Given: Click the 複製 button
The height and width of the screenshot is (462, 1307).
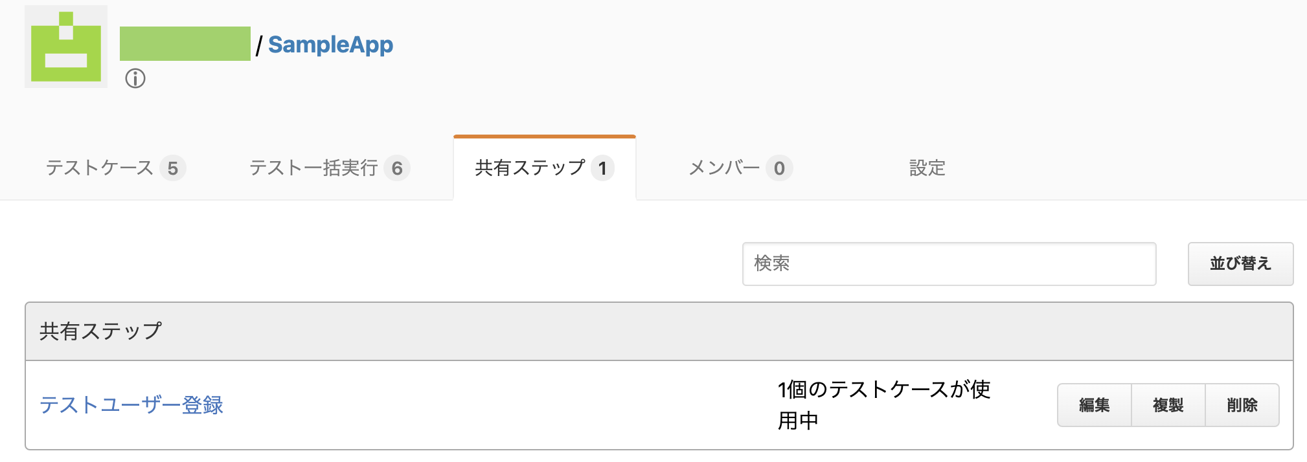Looking at the screenshot, I should [1168, 405].
